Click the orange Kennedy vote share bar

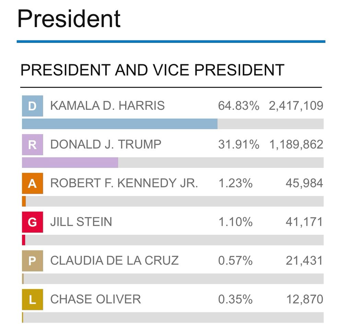(x=24, y=201)
